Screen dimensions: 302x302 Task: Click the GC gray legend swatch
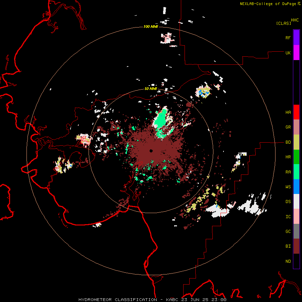(296, 231)
